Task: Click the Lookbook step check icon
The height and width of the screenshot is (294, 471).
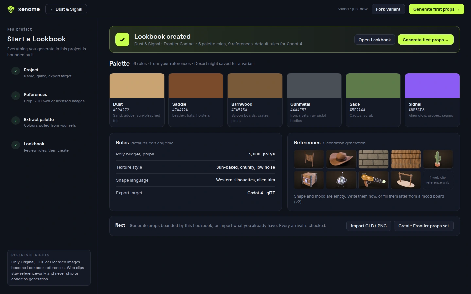Action: point(16,145)
